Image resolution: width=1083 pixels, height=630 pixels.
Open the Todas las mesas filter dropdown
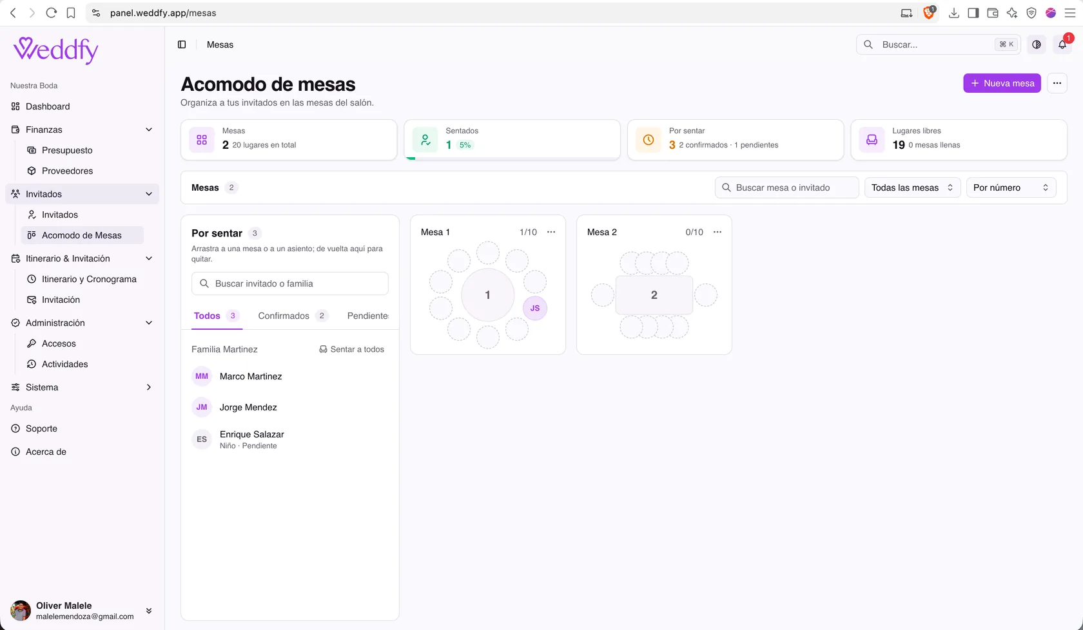(912, 187)
